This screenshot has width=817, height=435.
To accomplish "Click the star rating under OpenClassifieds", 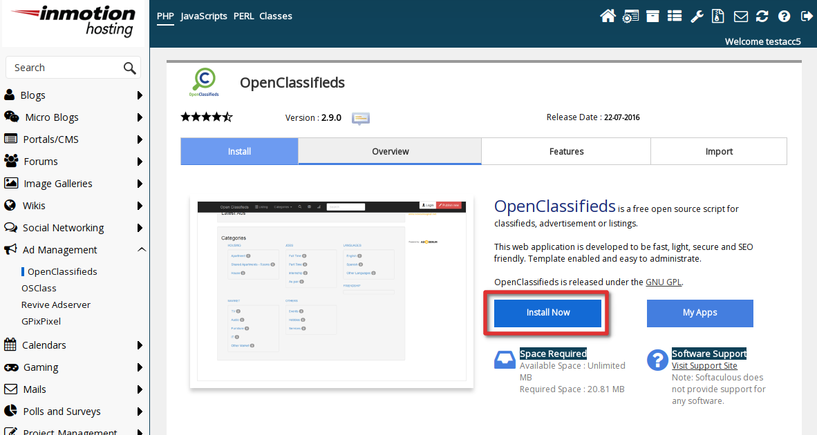I will 207,117.
